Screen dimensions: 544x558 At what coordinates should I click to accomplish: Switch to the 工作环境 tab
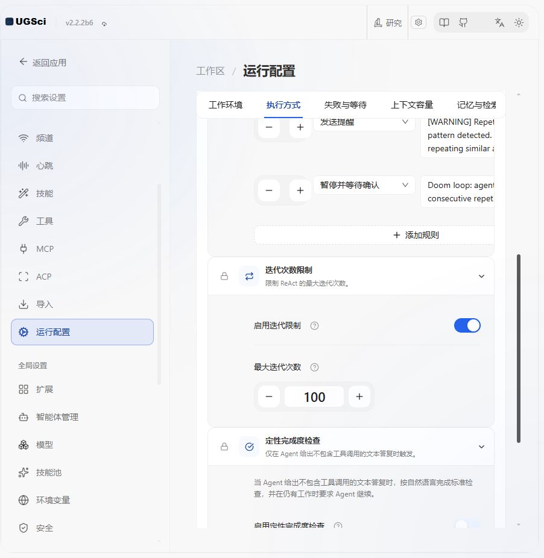(x=226, y=105)
